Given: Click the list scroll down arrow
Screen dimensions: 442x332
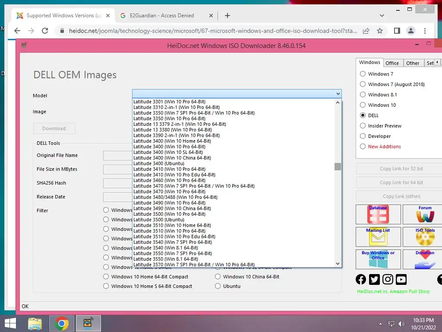Looking at the screenshot, I should [x=338, y=263].
